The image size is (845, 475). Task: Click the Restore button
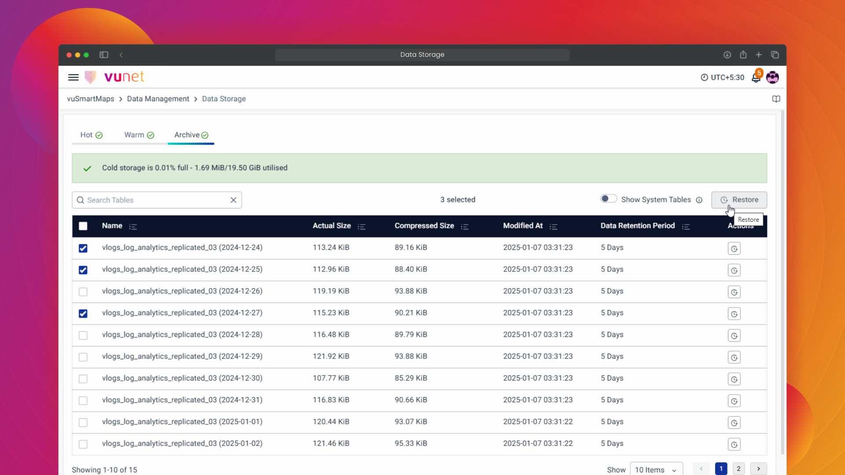pyautogui.click(x=739, y=200)
